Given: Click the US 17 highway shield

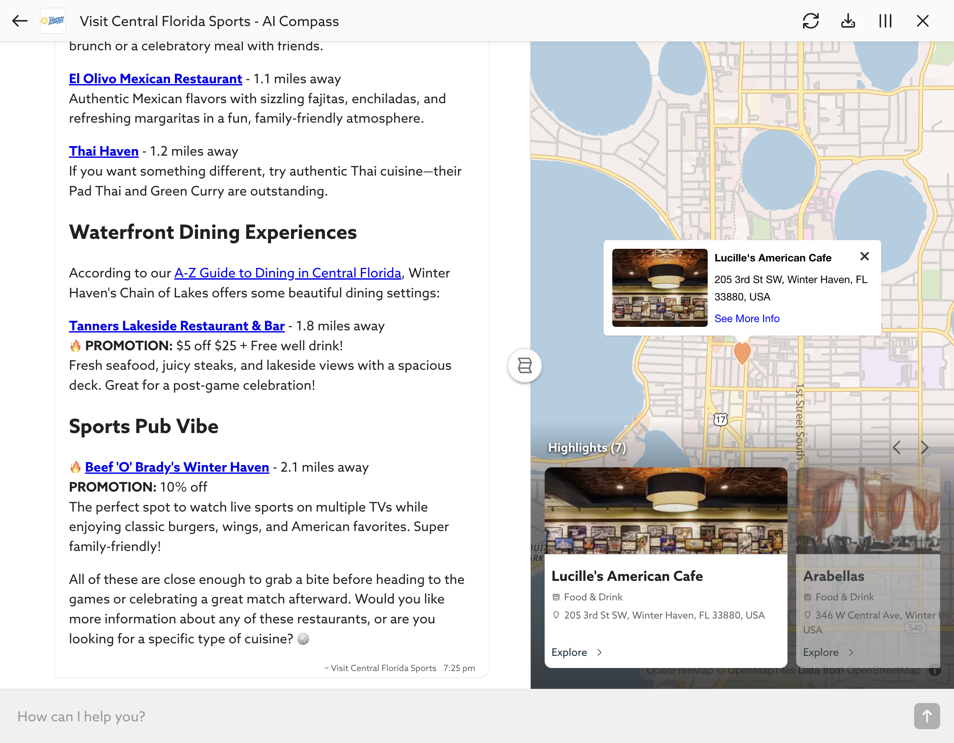Looking at the screenshot, I should pyautogui.click(x=721, y=420).
